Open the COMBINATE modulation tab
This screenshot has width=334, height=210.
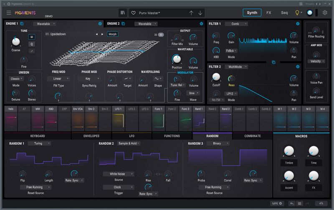pyautogui.click(x=253, y=136)
